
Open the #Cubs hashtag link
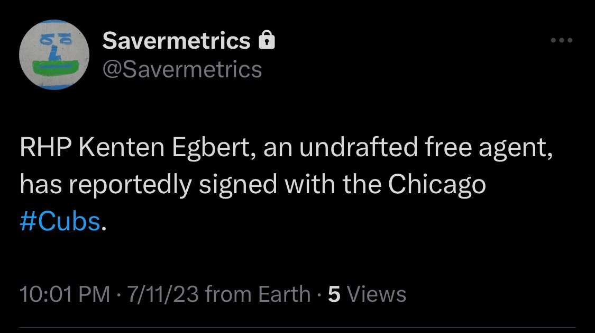[x=60, y=222]
